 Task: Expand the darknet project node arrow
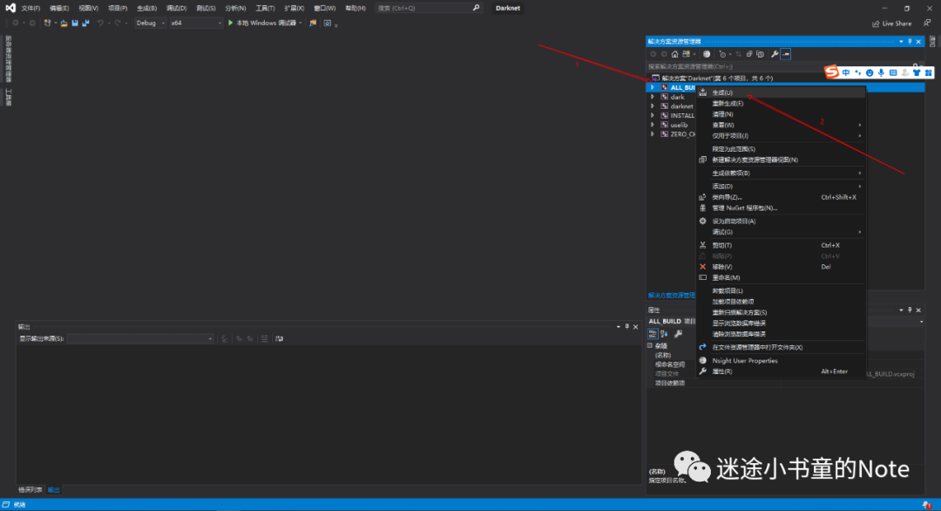tap(653, 106)
